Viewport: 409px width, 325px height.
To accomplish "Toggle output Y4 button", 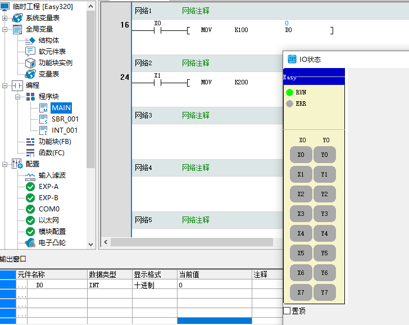I will [x=325, y=233].
